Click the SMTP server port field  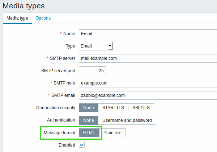click(92, 71)
